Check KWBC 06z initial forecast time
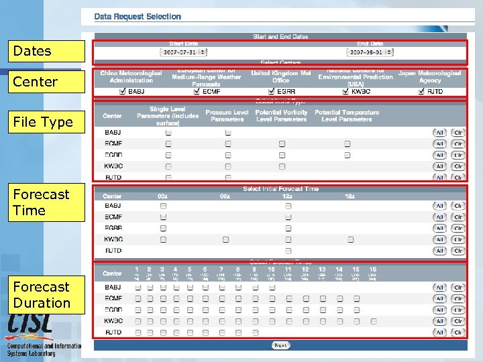 pos(225,239)
